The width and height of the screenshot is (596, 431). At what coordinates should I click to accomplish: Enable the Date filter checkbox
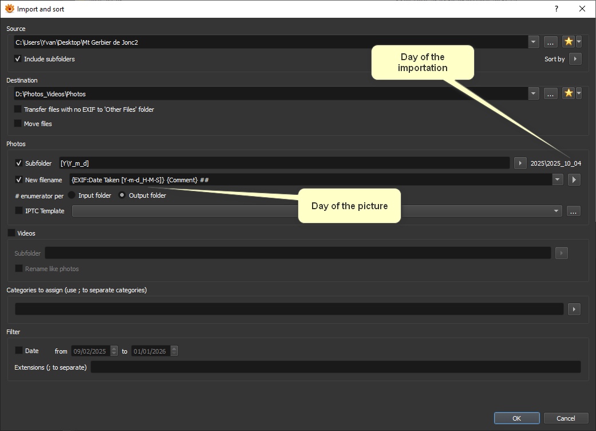pyautogui.click(x=19, y=350)
